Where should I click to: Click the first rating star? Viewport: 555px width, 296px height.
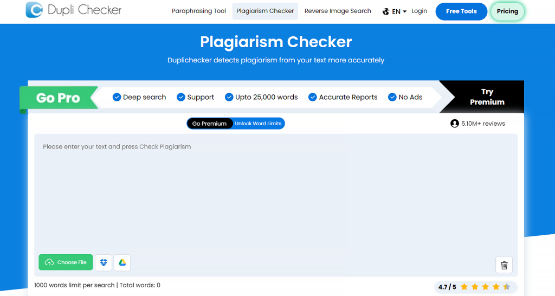pyautogui.click(x=464, y=287)
